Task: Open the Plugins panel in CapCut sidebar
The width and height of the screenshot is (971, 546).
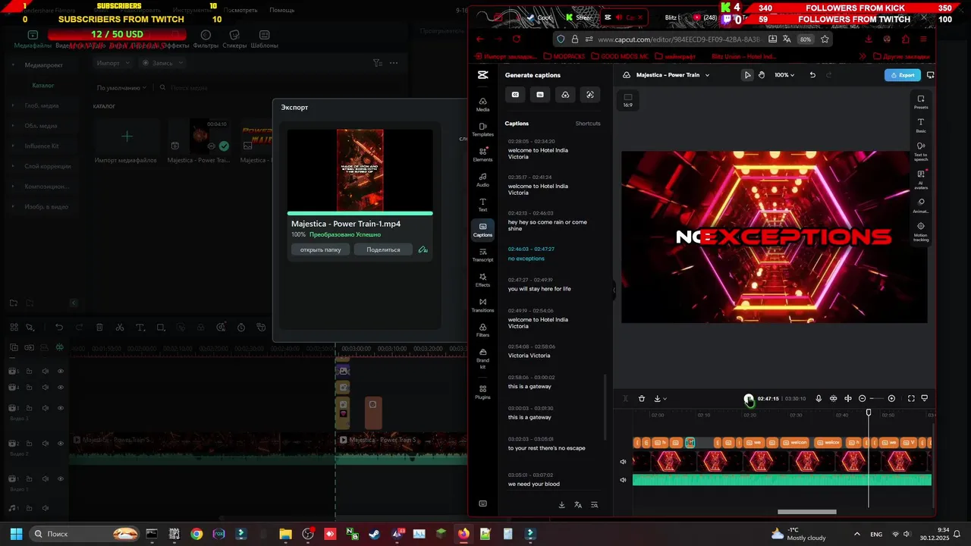Action: click(x=482, y=392)
